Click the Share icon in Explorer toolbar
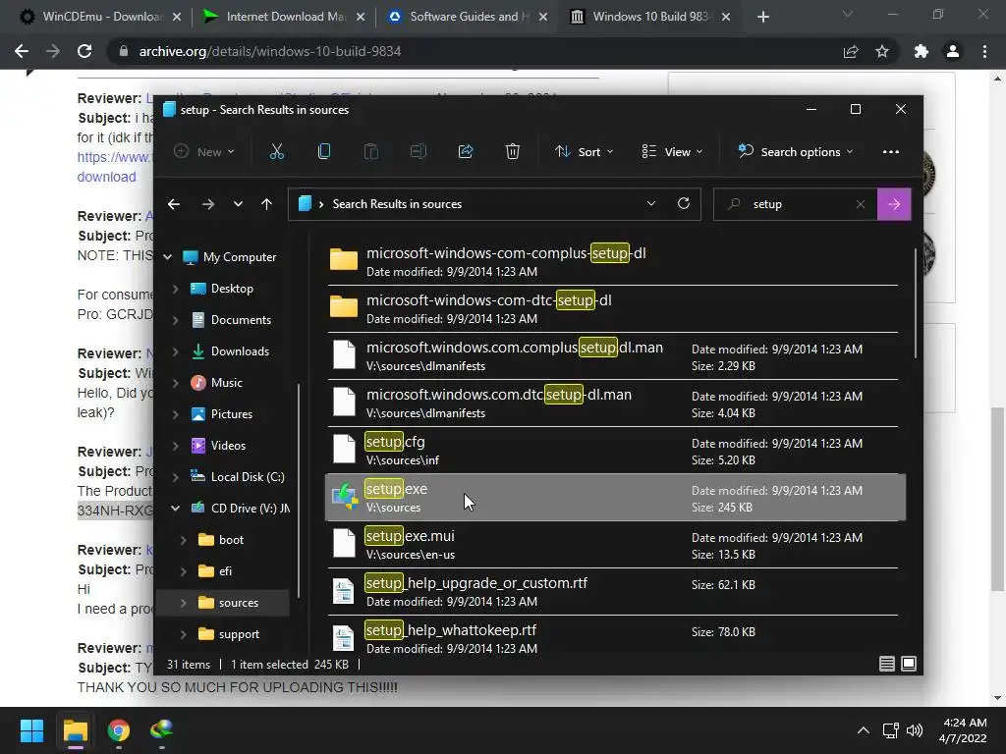The height and width of the screenshot is (754, 1006). pos(465,152)
